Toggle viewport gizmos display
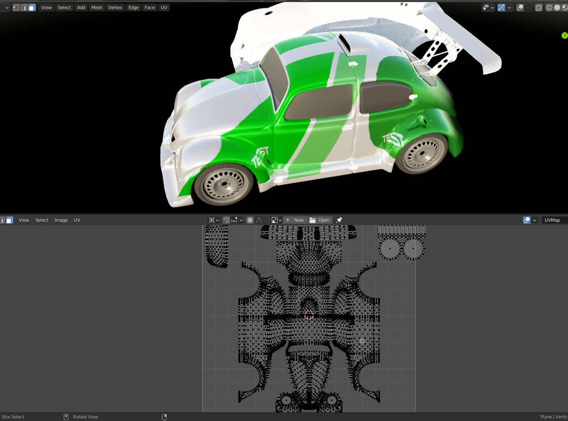568x421 pixels. click(x=501, y=8)
